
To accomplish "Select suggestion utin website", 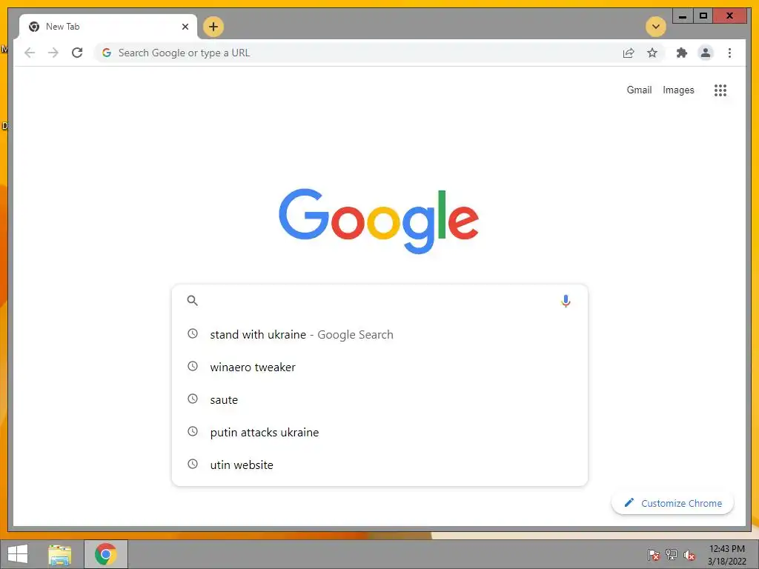I will [379, 465].
